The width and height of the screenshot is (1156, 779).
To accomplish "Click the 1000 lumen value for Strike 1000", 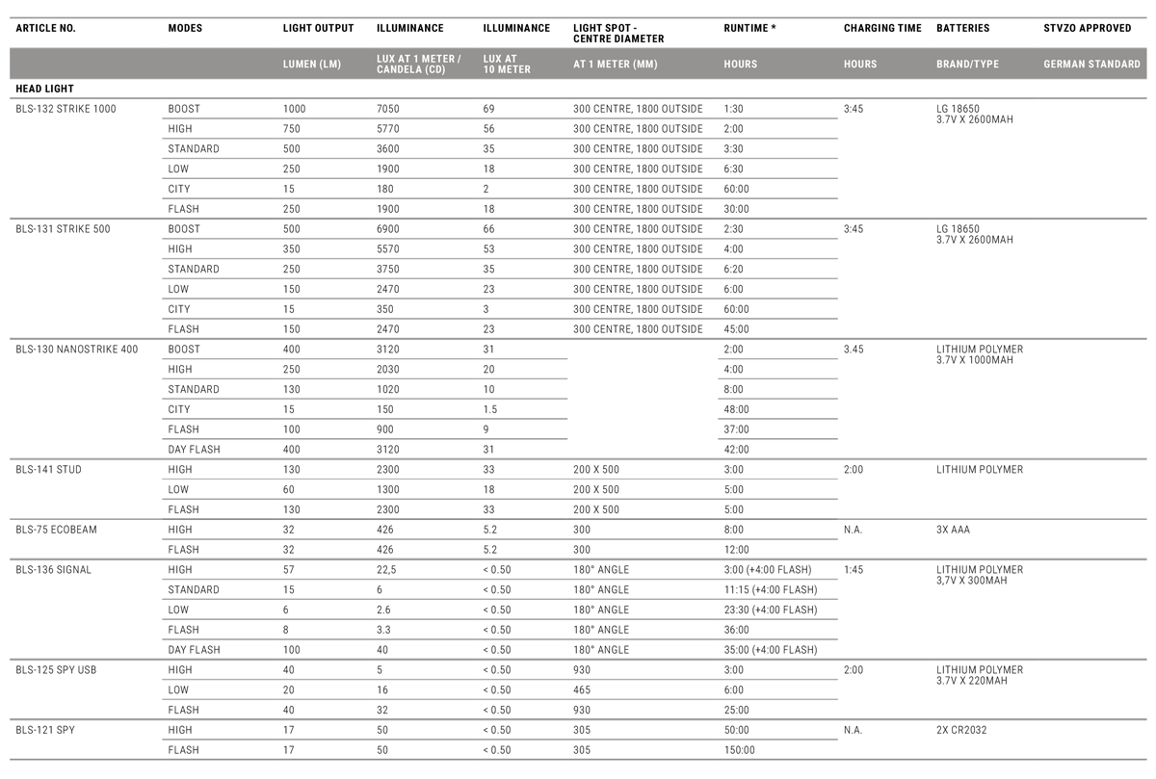I will (x=294, y=109).
